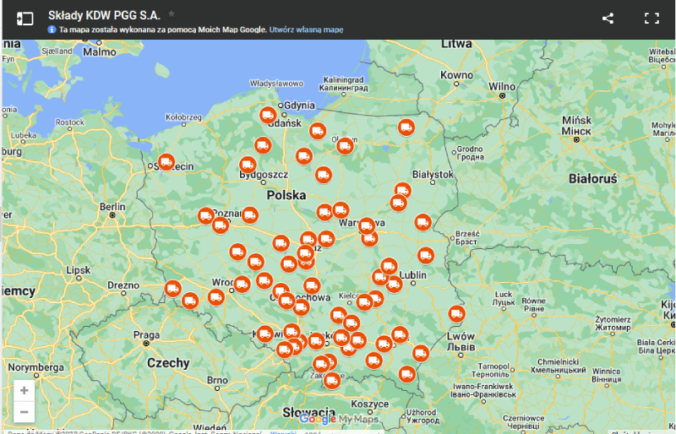Image resolution: width=676 pixels, height=434 pixels.
Task: Click the Koszyce city label
Action: [x=369, y=404]
